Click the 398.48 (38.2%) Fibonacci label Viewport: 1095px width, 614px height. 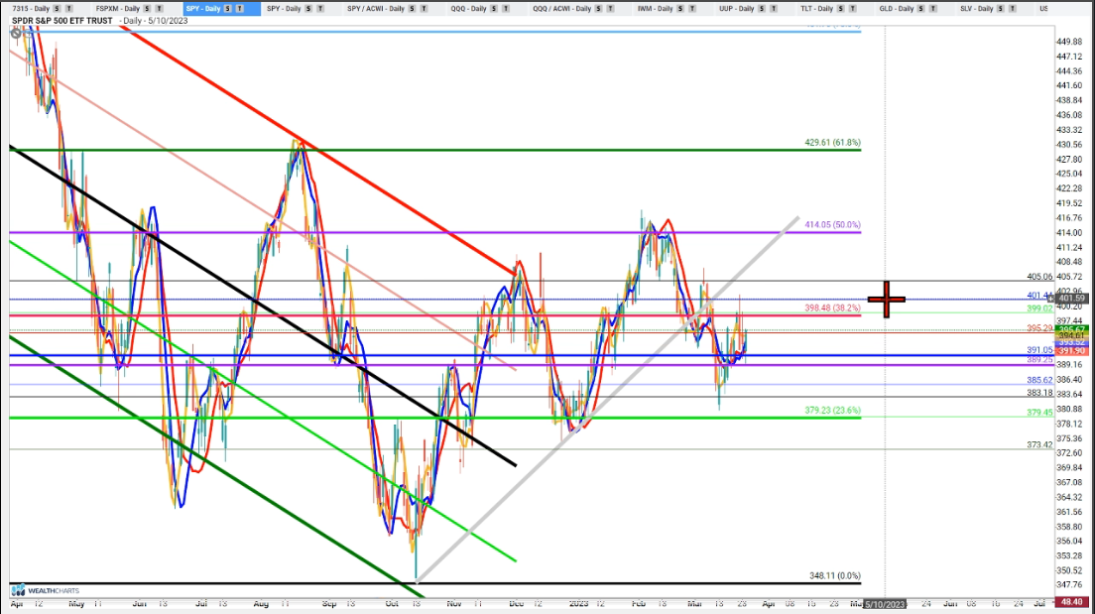[832, 308]
